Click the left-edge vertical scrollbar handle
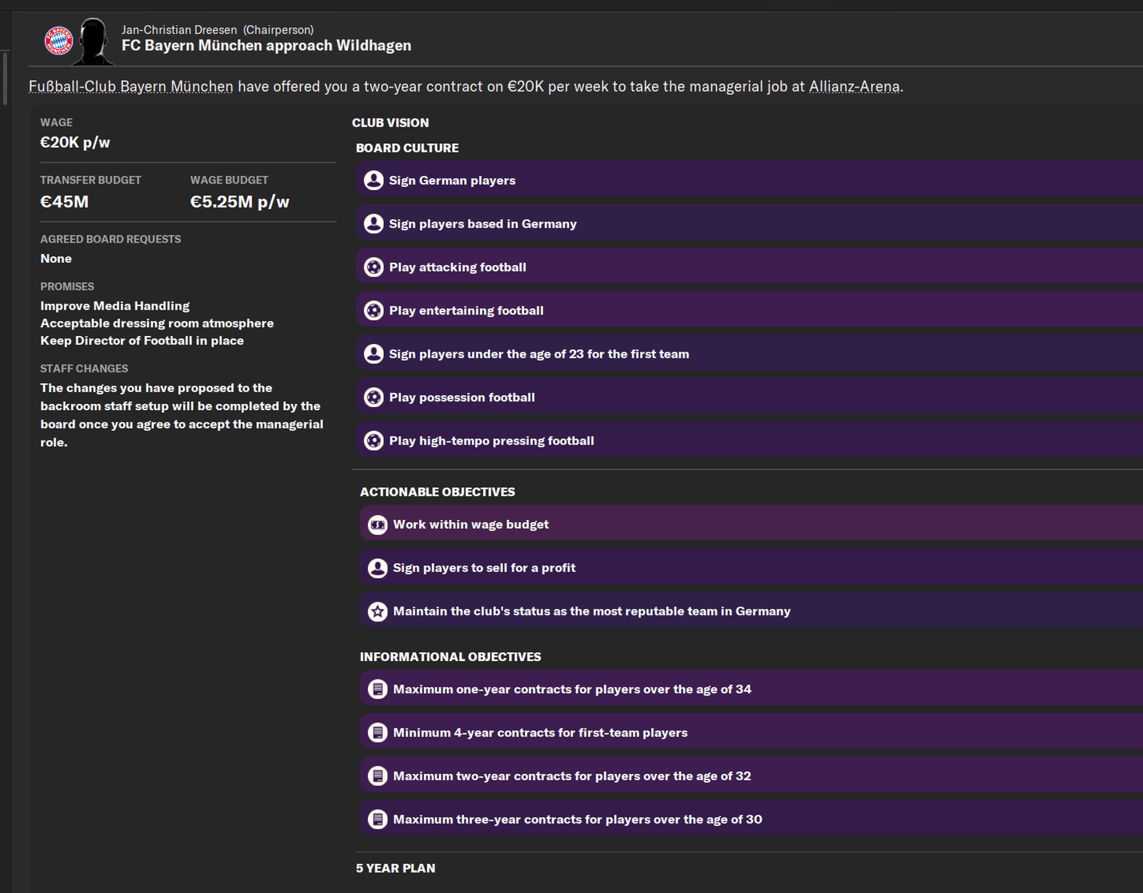Viewport: 1143px width, 893px height. click(x=6, y=79)
